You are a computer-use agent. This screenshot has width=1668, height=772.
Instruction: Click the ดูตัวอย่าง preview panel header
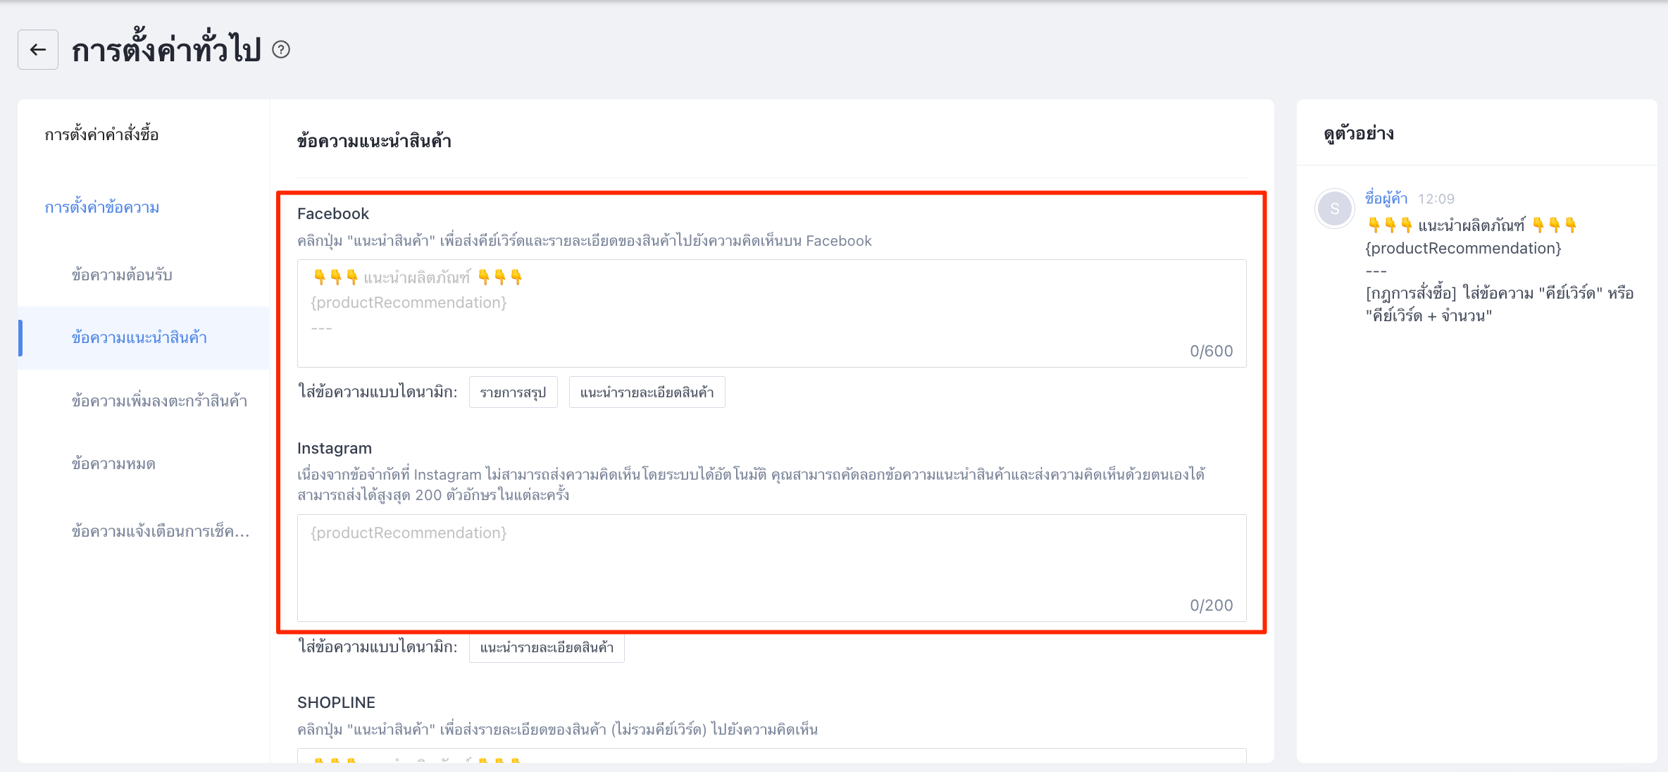tap(1359, 134)
